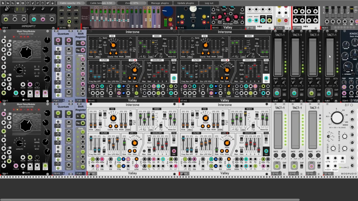
Task: Click the In jack on lower Shift Register
Action: [83, 116]
